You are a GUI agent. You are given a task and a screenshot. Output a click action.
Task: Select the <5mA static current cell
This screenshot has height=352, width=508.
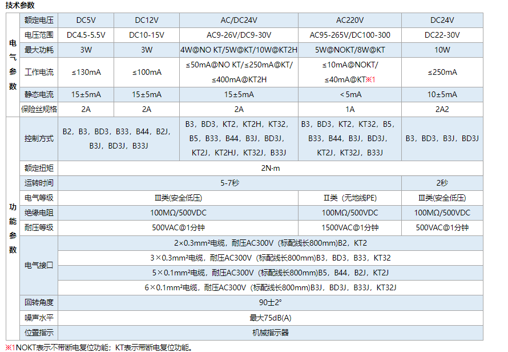click(x=350, y=94)
